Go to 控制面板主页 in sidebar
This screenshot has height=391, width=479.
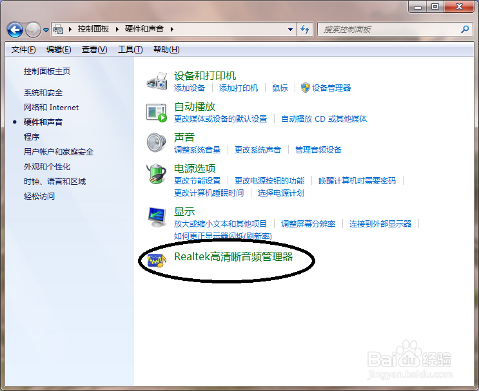tap(47, 72)
